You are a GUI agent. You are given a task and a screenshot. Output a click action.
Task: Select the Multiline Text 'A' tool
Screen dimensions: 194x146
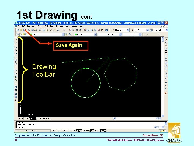(16, 100)
